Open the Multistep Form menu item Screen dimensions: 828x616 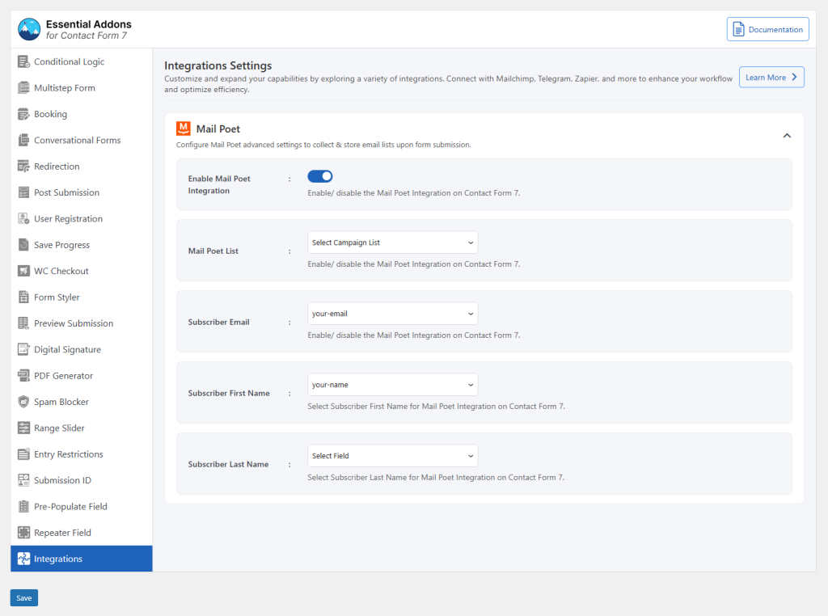point(82,87)
